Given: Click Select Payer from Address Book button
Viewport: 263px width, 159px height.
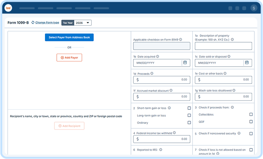Looking at the screenshot, I should (x=69, y=37).
